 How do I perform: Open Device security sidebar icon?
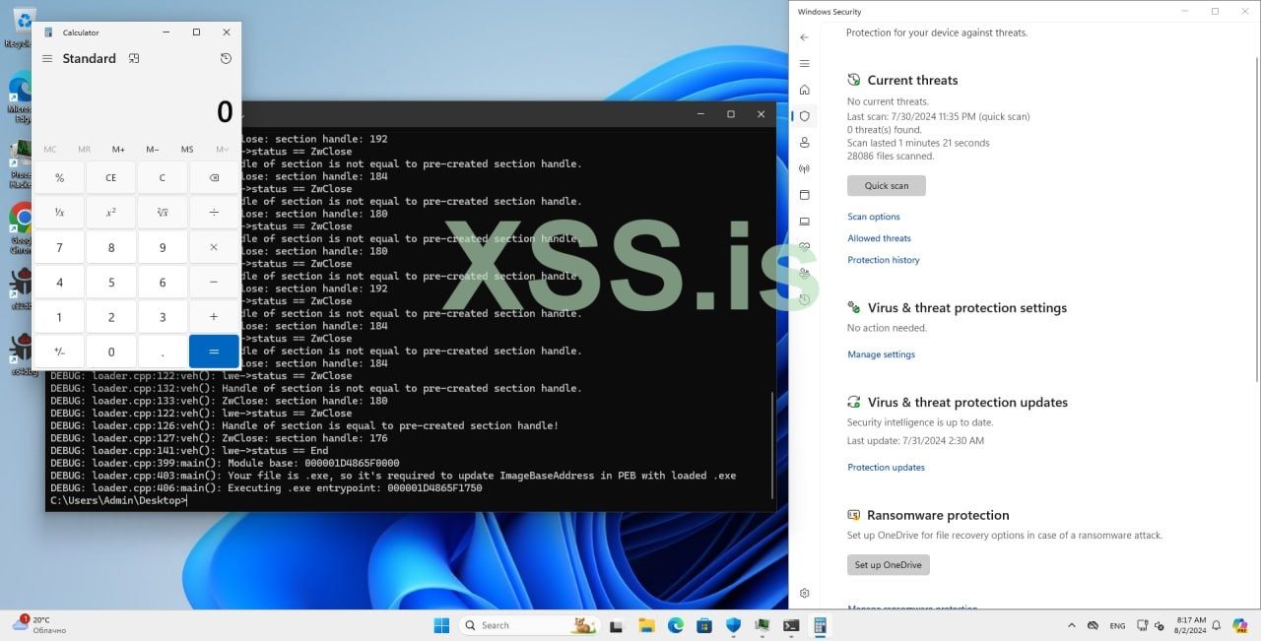tap(804, 222)
